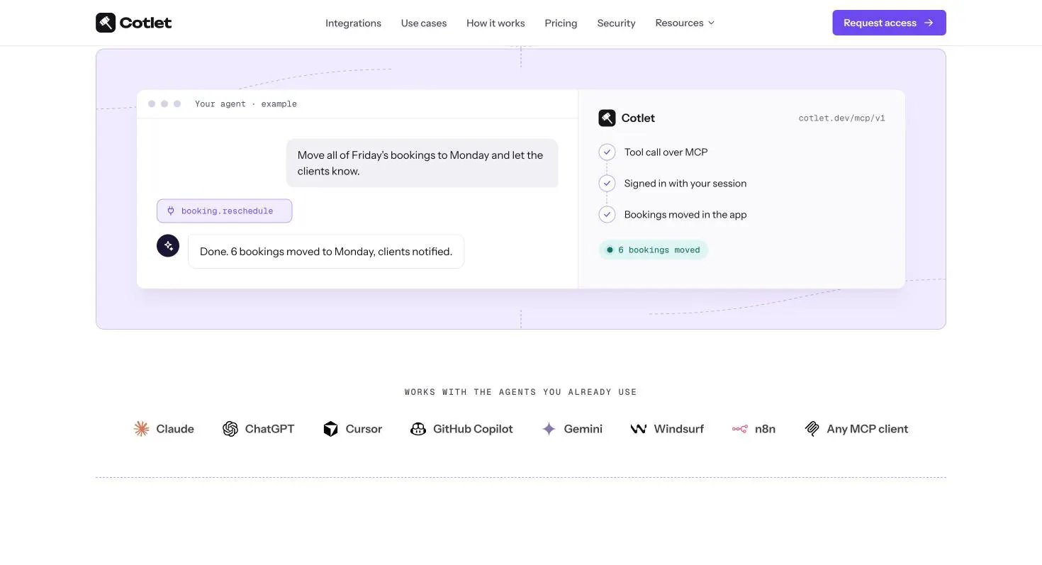
Task: Click 'Done. 6 bookings moved to Monday' reply
Action: click(326, 252)
